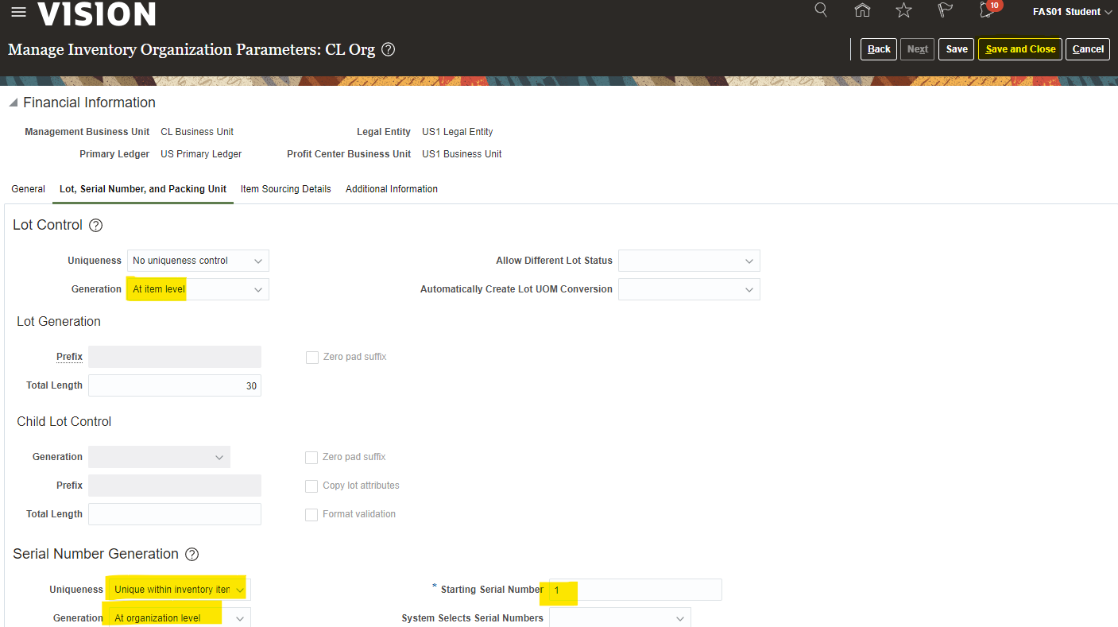Click the Lot Control help icon

[95, 226]
